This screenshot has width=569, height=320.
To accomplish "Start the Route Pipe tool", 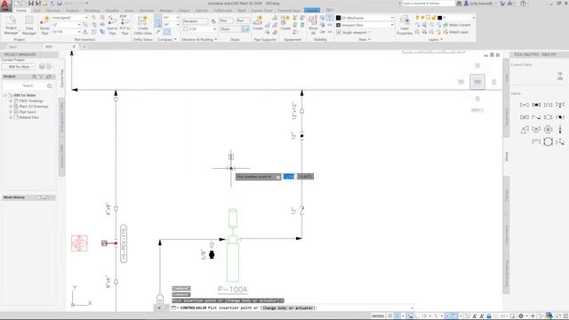I will [x=44, y=25].
